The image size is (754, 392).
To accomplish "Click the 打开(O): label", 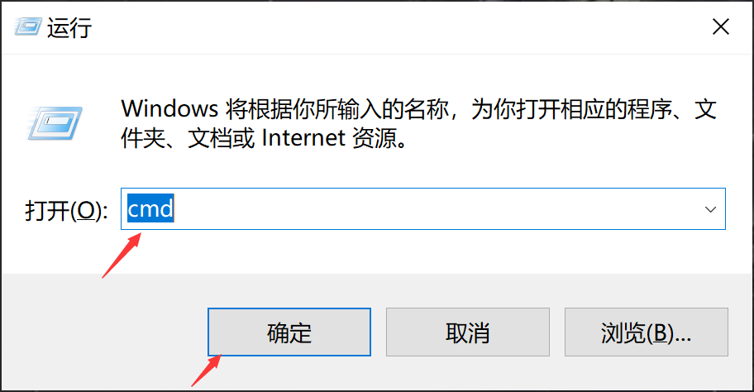I will [66, 211].
